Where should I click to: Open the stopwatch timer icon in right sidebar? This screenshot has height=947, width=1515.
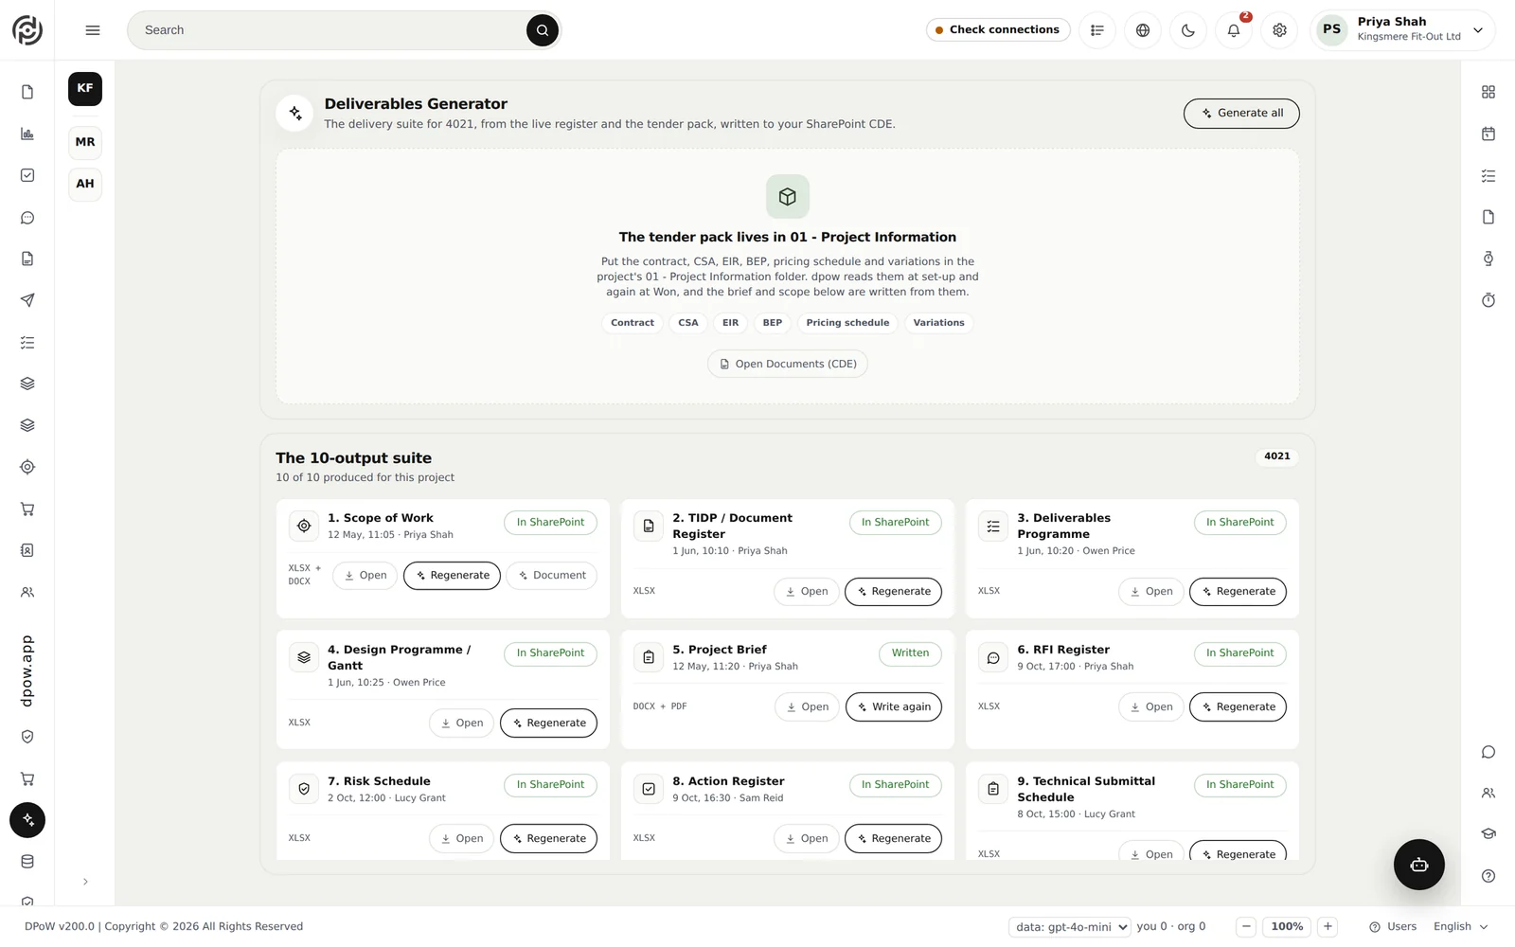coord(1488,300)
